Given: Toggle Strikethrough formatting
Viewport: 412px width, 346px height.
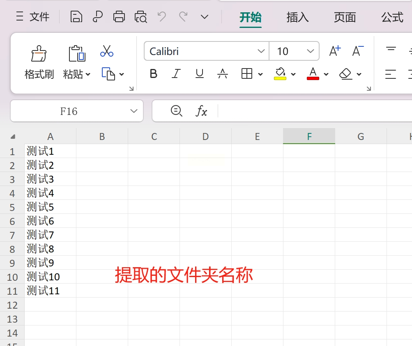Looking at the screenshot, I should coord(223,74).
